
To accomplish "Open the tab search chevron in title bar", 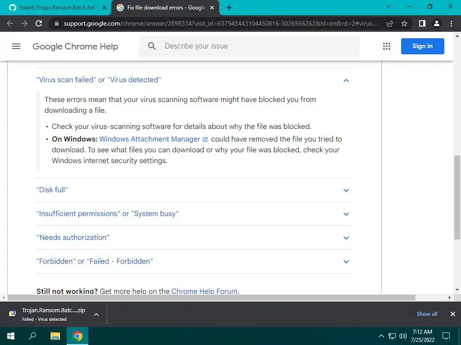I will click(389, 6).
